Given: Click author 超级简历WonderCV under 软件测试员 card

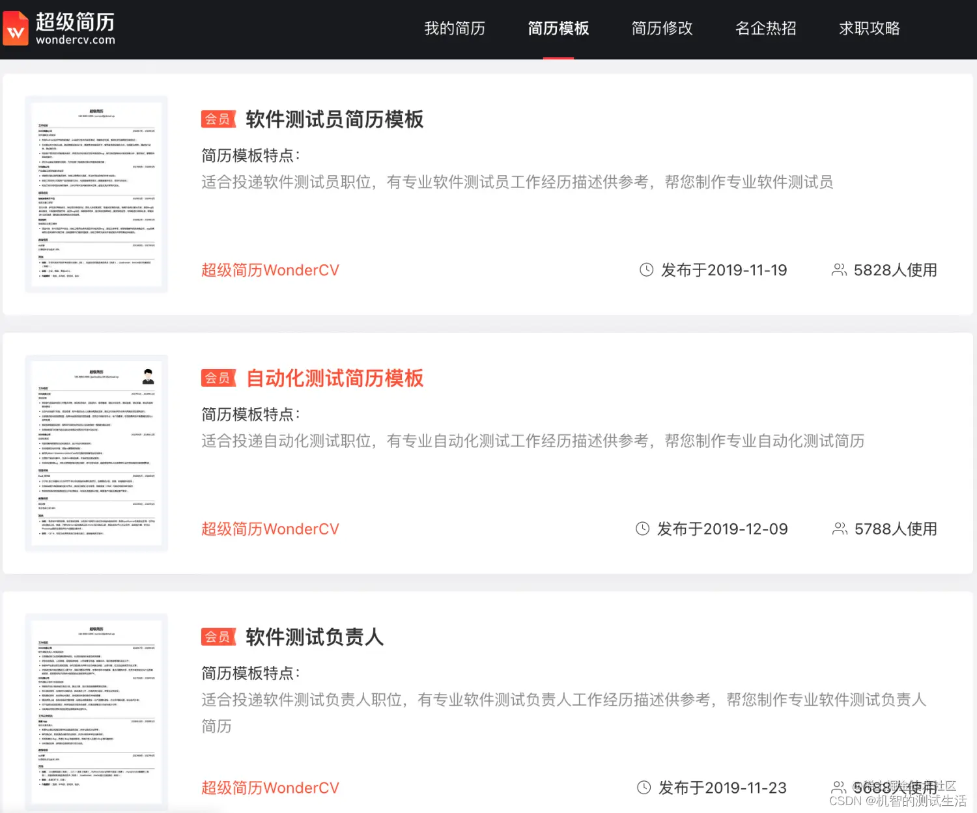Looking at the screenshot, I should (x=270, y=270).
